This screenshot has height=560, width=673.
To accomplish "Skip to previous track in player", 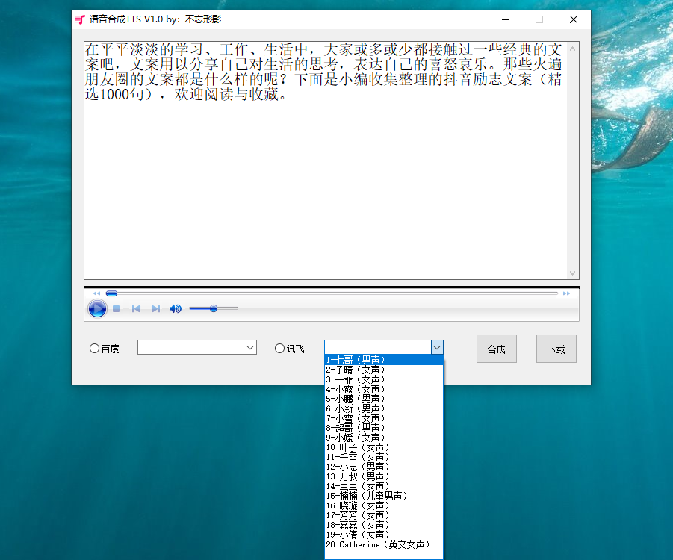I will click(x=136, y=308).
